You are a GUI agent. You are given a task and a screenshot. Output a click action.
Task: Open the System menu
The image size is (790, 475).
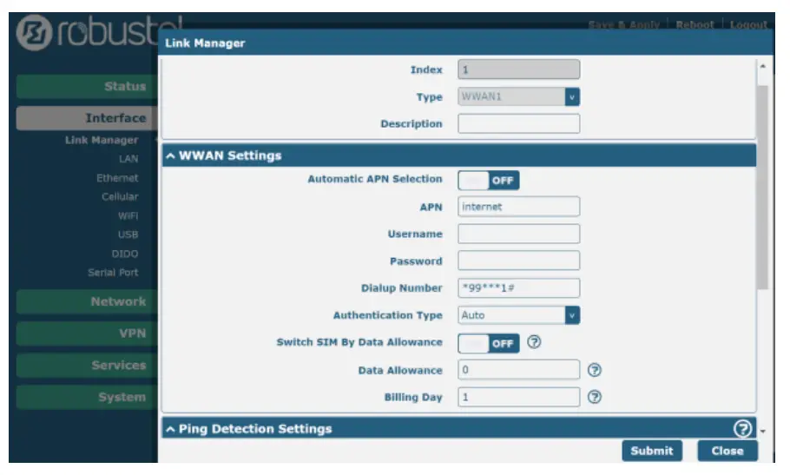click(x=87, y=397)
